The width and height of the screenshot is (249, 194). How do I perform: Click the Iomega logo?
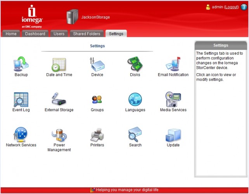pos(32,16)
